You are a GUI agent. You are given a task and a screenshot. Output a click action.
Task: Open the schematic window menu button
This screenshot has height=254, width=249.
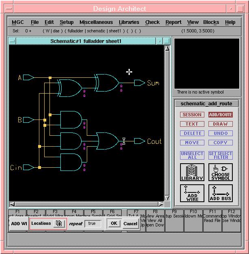coord(12,41)
